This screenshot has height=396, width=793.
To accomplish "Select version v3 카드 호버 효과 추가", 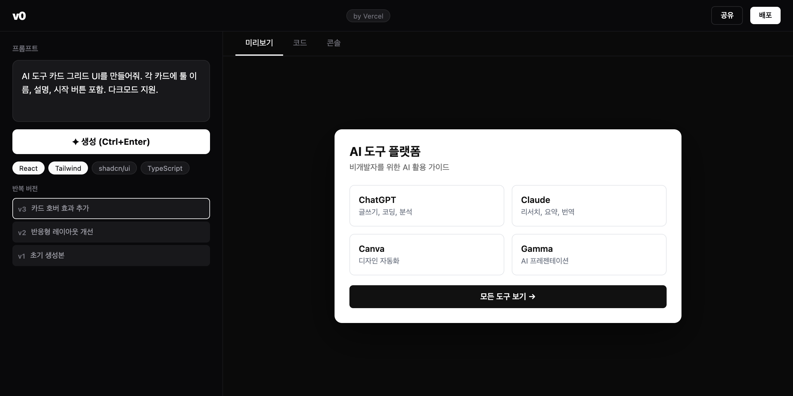I will tap(111, 209).
